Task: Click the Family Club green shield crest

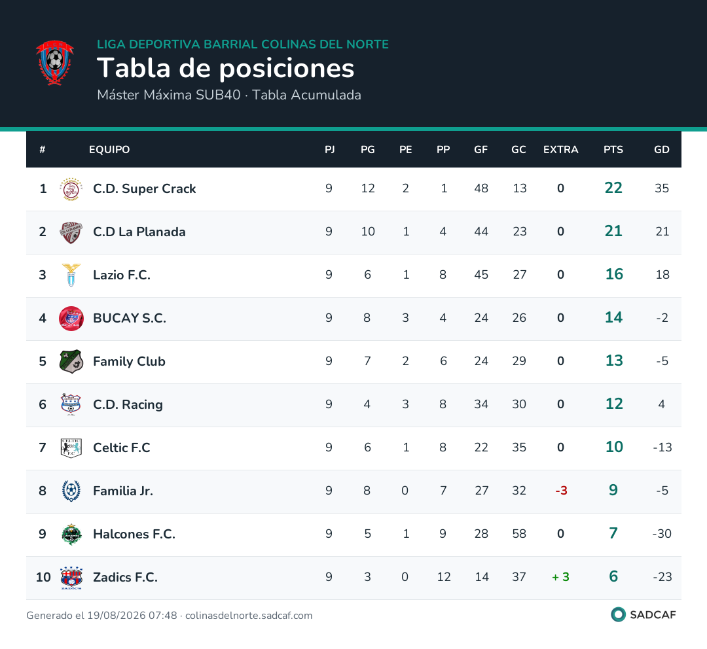Action: point(71,361)
